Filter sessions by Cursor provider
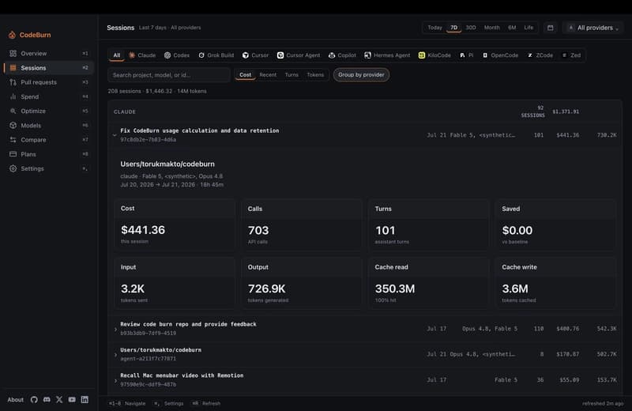Screen dimensions: 632x411 point(255,55)
